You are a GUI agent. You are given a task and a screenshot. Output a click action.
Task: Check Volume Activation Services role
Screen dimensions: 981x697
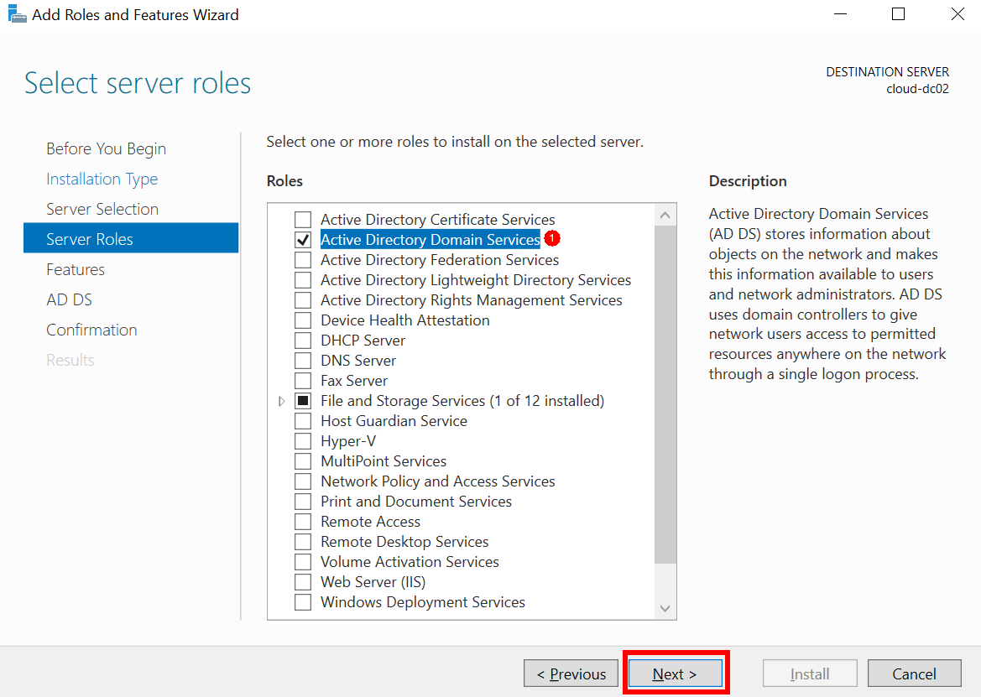pyautogui.click(x=303, y=562)
